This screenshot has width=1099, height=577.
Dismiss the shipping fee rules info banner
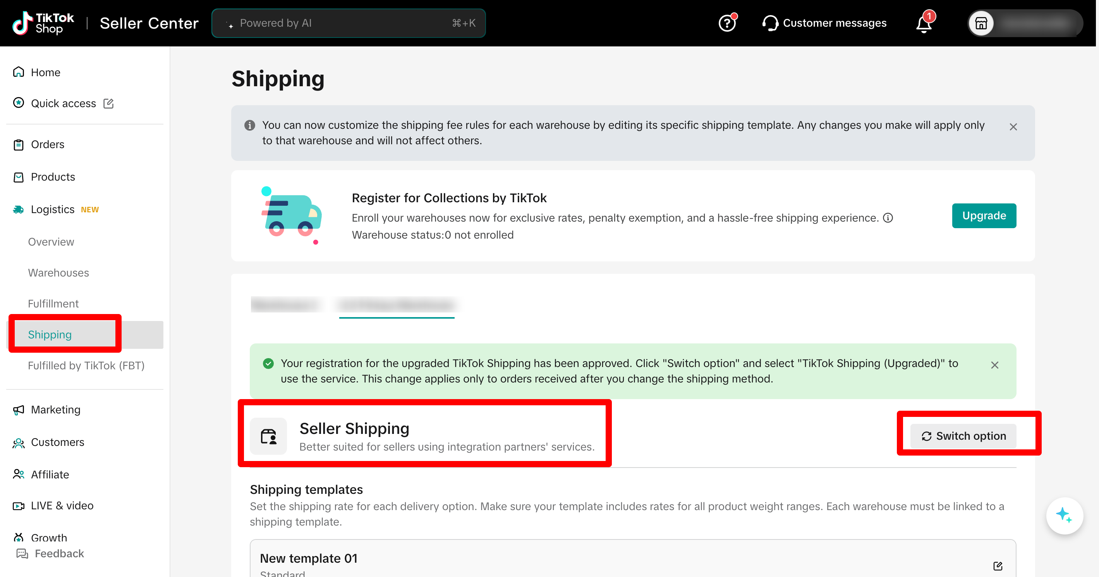1013,127
